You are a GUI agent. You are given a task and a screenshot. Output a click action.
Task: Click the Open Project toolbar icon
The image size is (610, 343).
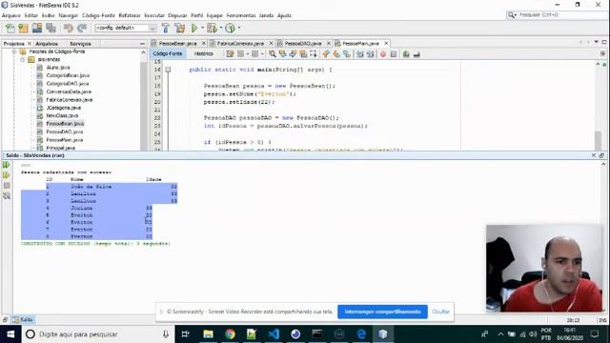(x=37, y=28)
